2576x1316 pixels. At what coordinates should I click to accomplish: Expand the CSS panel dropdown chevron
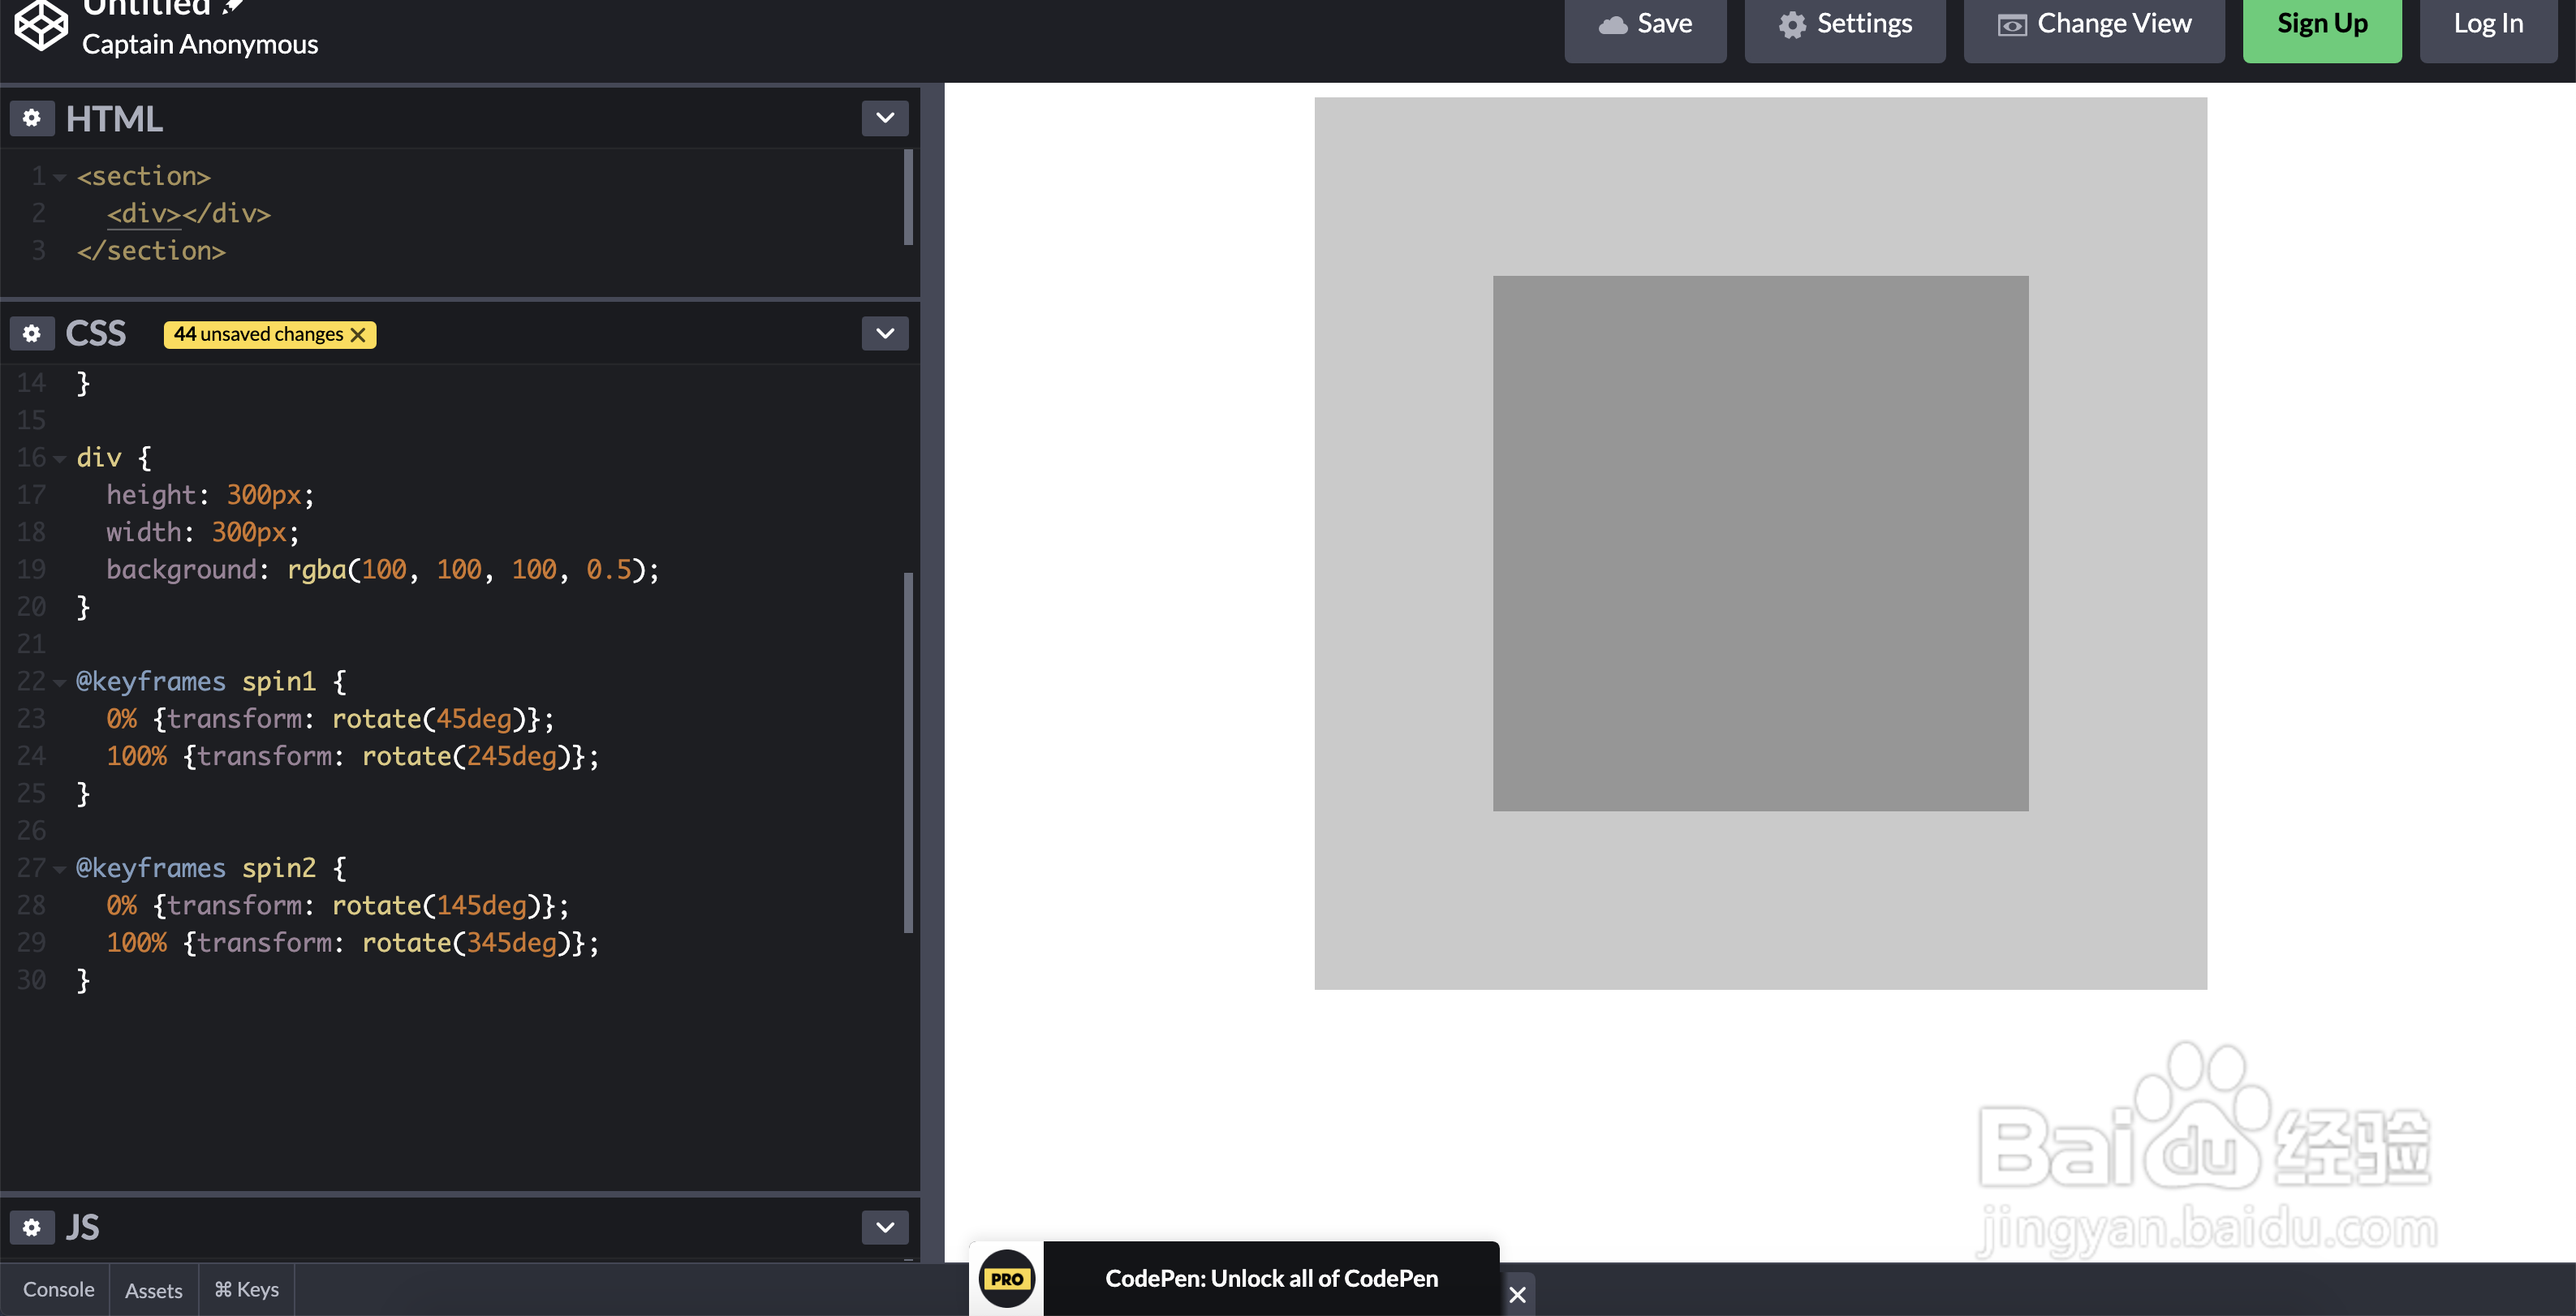(884, 333)
